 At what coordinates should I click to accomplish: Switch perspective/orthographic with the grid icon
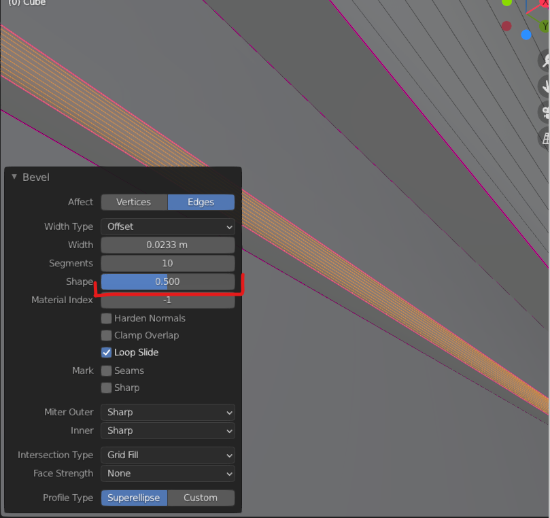pos(545,138)
